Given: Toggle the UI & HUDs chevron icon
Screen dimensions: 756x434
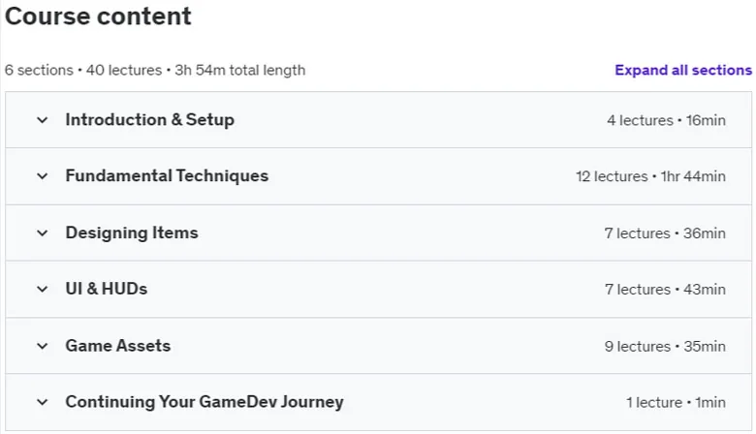Looking at the screenshot, I should (43, 289).
